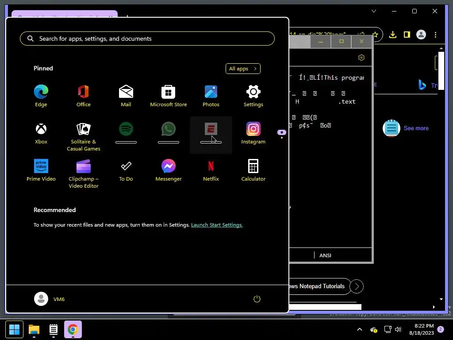Open Netflix from pinned apps
453x340 pixels.
[x=211, y=170]
